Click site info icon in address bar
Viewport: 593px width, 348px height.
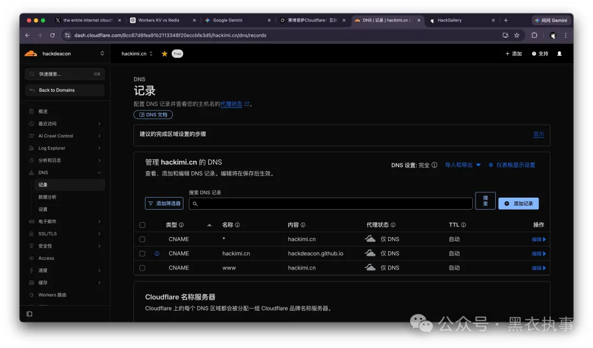pos(68,35)
